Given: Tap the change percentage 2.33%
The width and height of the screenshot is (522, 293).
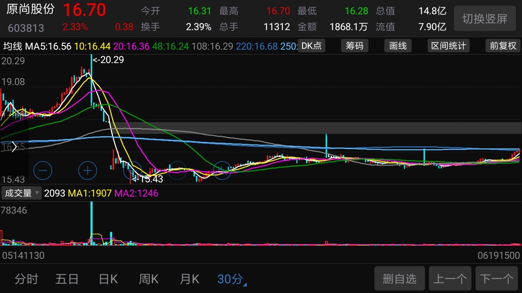Looking at the screenshot, I should pyautogui.click(x=75, y=27).
